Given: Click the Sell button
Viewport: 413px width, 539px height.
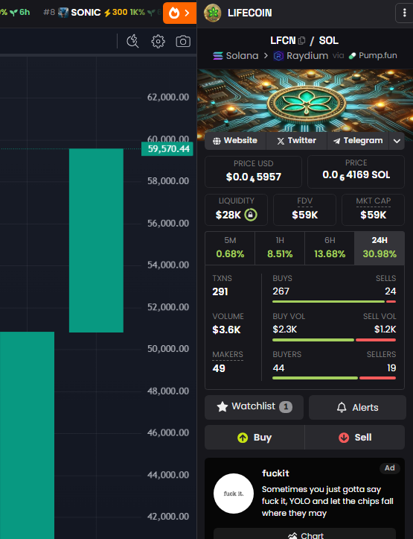Looking at the screenshot, I should [355, 438].
